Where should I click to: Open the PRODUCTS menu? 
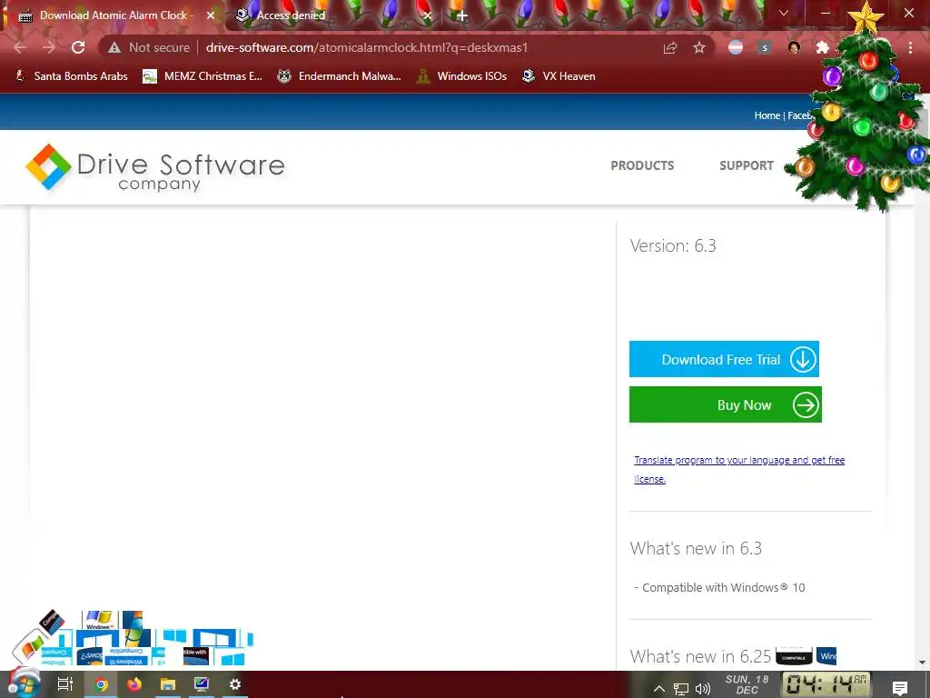tap(642, 165)
